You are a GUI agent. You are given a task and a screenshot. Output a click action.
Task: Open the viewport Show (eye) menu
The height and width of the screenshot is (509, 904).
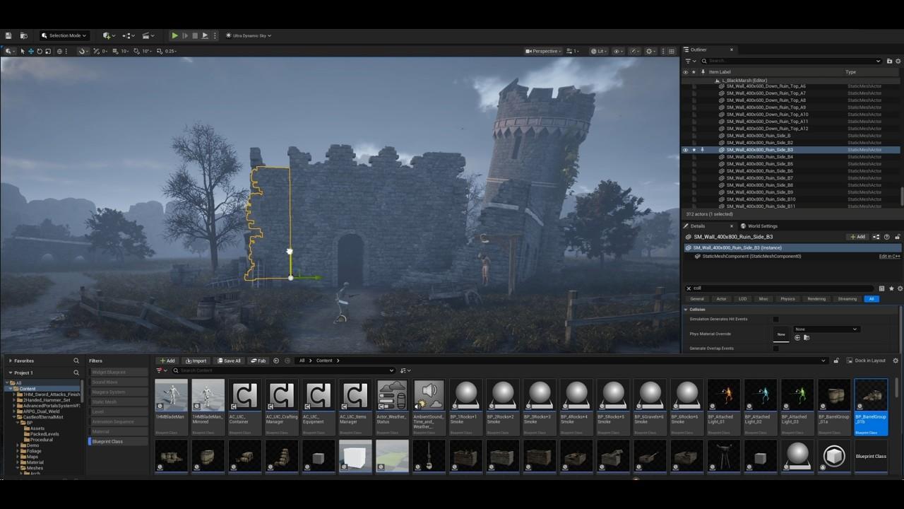click(x=619, y=51)
